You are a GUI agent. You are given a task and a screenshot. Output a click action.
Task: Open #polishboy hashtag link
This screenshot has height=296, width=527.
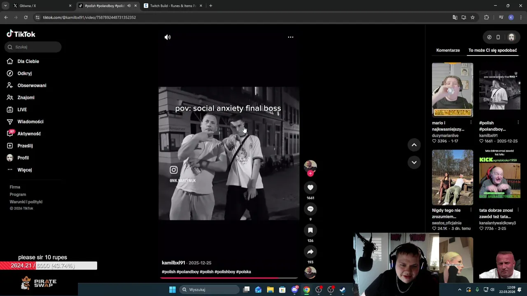point(224,272)
